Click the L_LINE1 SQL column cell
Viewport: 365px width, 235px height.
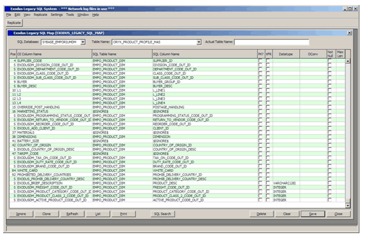(x=205, y=90)
